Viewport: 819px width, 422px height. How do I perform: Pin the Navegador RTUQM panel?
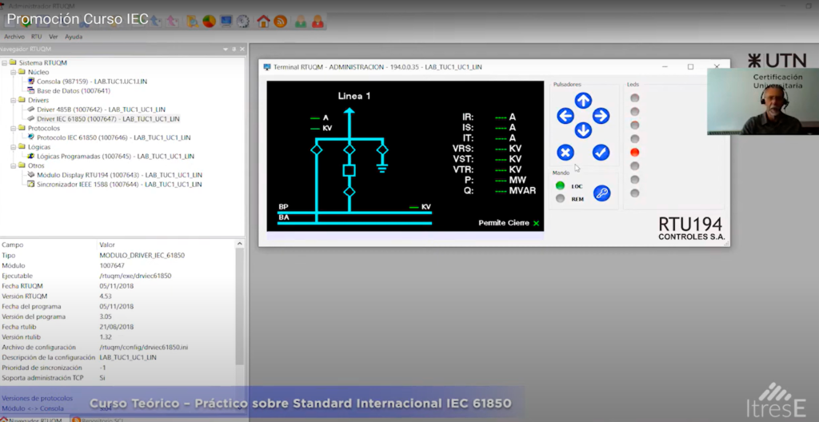point(234,49)
